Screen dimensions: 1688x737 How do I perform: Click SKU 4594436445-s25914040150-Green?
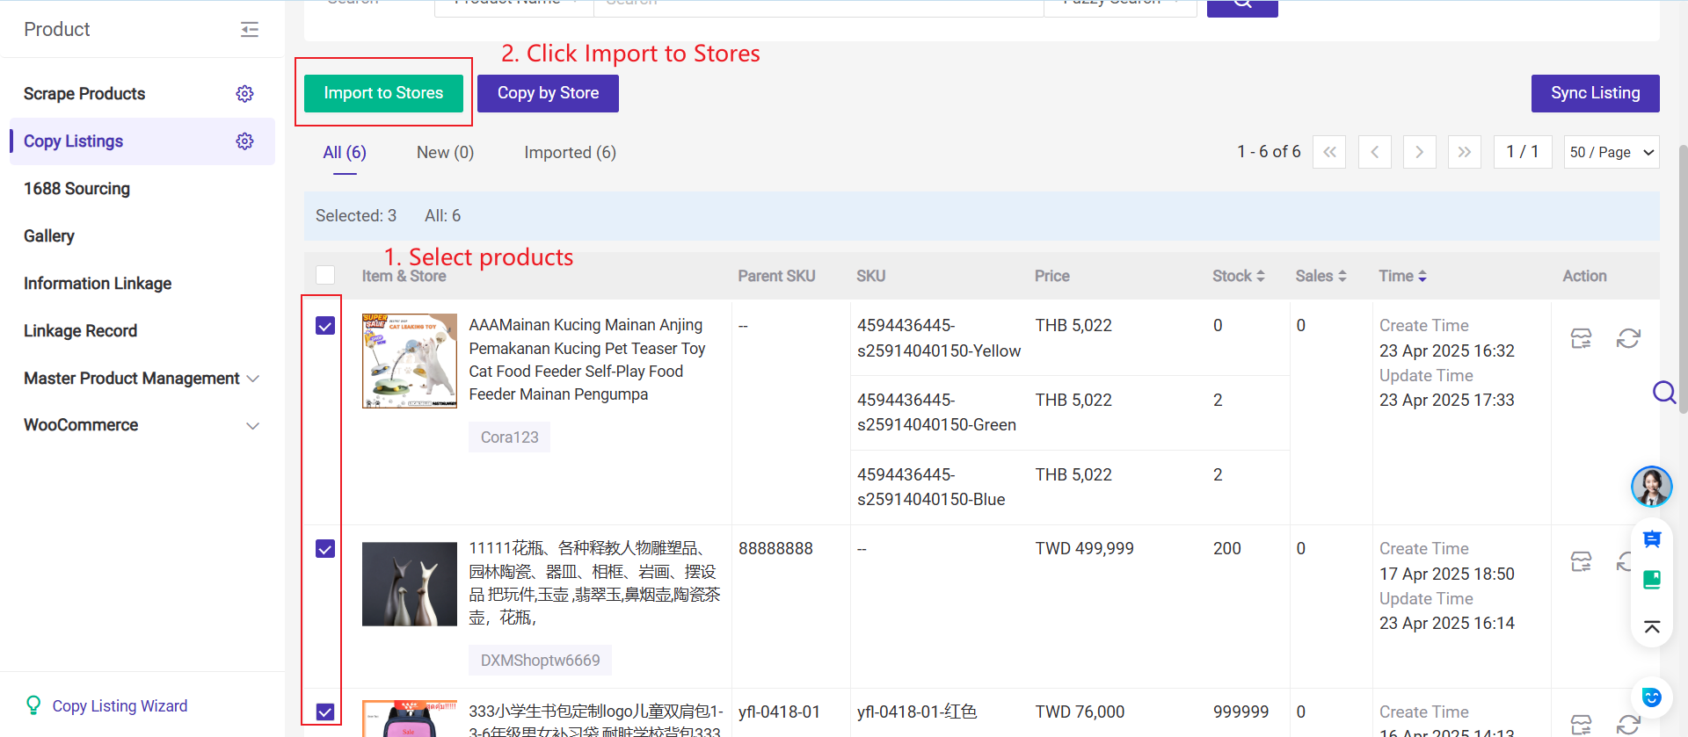point(936,413)
